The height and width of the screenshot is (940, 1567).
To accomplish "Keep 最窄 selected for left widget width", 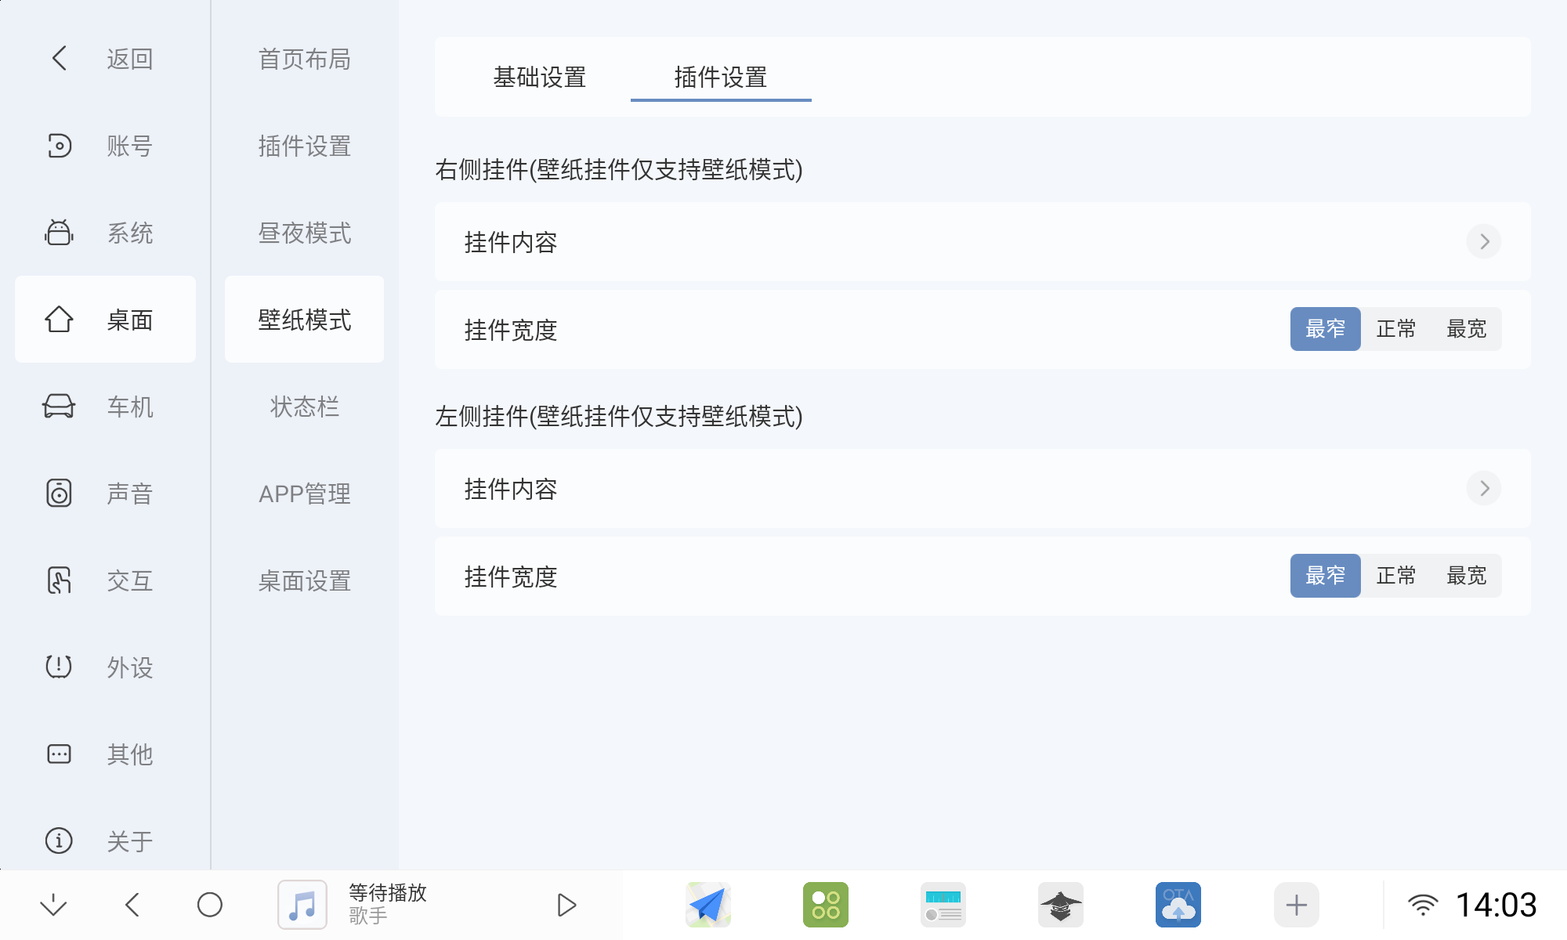I will tap(1325, 576).
